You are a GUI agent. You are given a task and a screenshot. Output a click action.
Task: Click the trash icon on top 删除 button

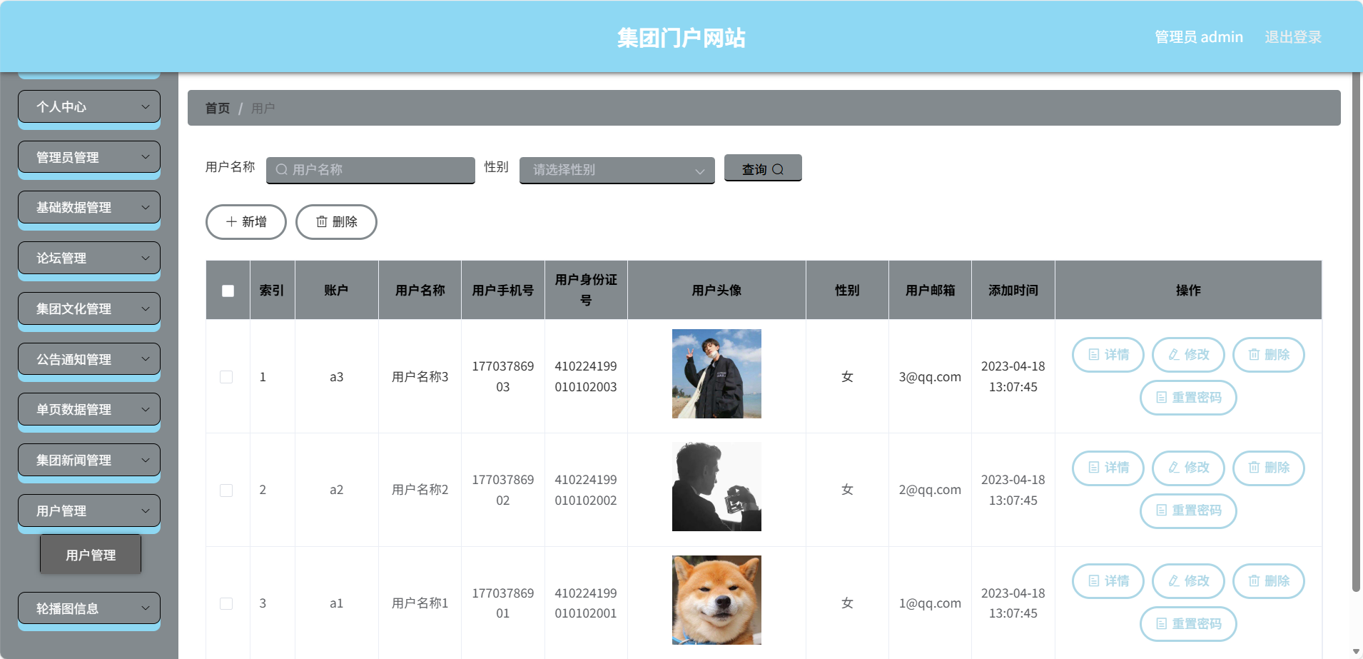[322, 222]
